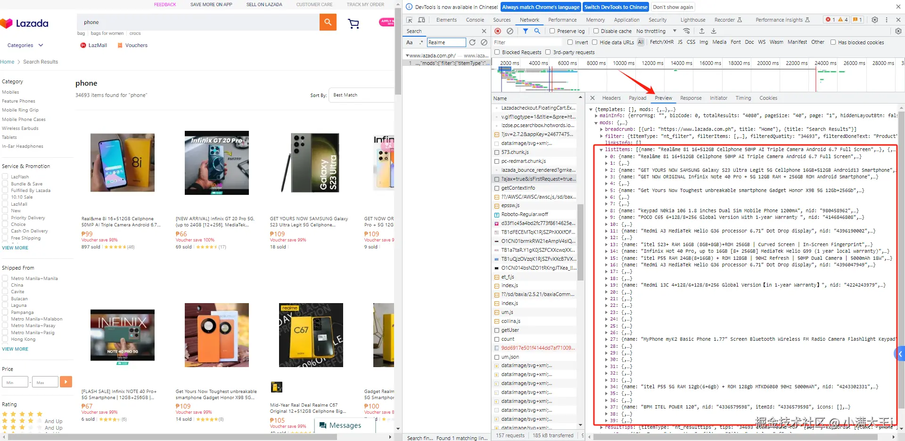905x441 pixels.
Task: Click Don't show again button
Action: click(x=673, y=7)
